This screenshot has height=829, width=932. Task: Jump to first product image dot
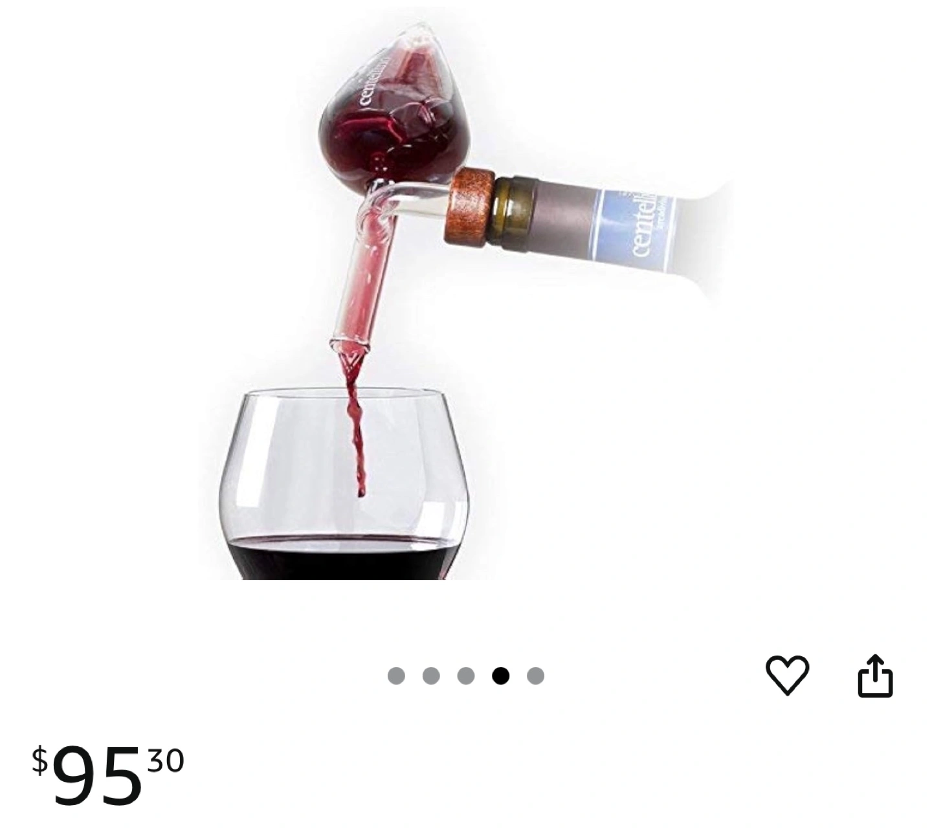pos(396,676)
